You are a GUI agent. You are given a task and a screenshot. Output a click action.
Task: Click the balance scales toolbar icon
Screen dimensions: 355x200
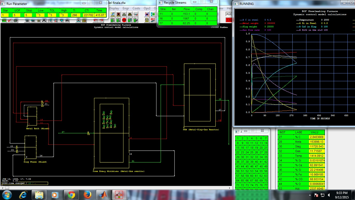pos(147,20)
